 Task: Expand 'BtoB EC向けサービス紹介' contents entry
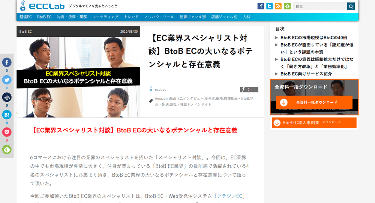coord(306,74)
